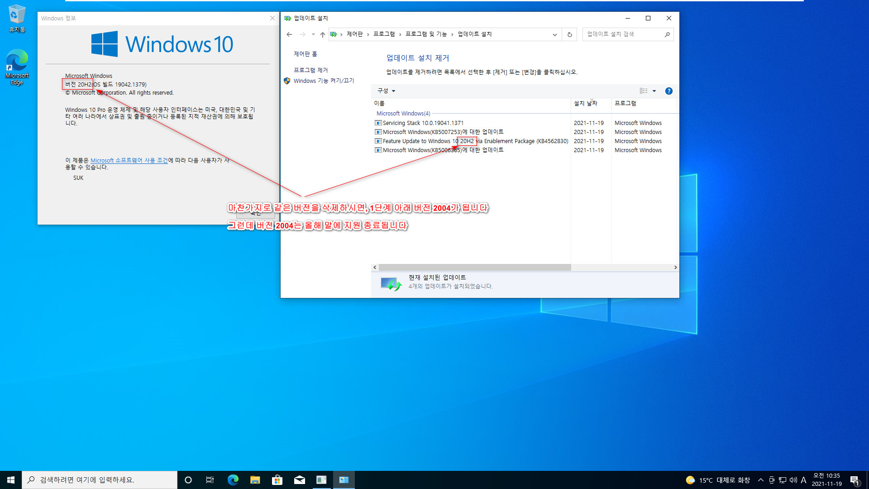869x489 pixels.
Task: Open help with the question mark icon
Action: [x=668, y=91]
